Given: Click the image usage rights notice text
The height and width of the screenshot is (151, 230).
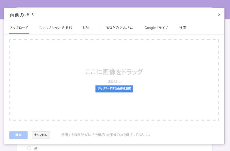Looking at the screenshot, I should coord(106,135).
